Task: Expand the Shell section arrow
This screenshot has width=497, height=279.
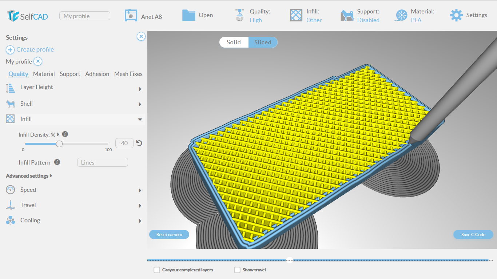Action: (x=140, y=105)
